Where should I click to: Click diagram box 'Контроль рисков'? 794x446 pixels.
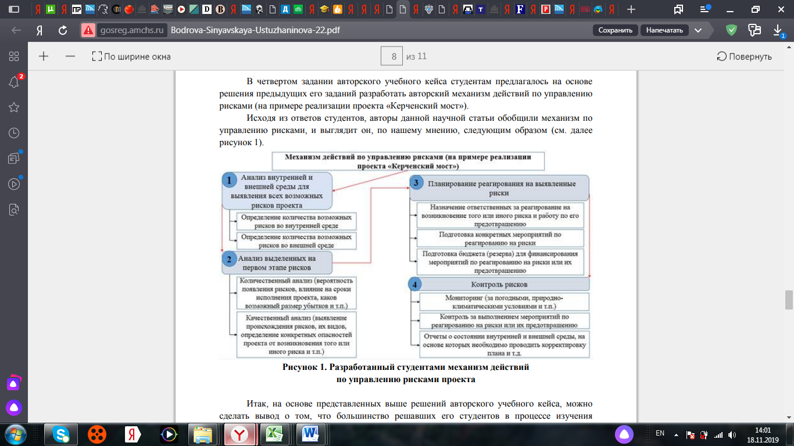[499, 285]
